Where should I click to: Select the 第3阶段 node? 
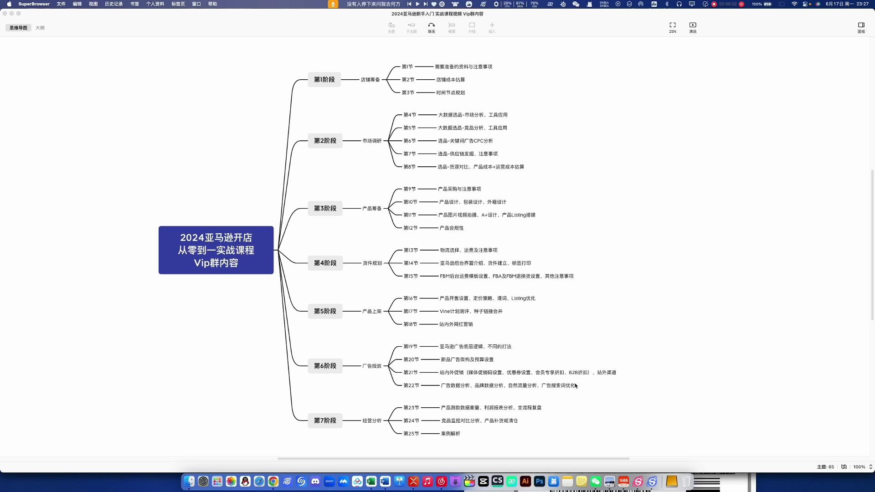[325, 208]
